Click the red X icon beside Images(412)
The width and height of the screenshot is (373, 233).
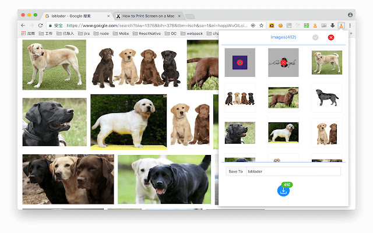pos(331,37)
